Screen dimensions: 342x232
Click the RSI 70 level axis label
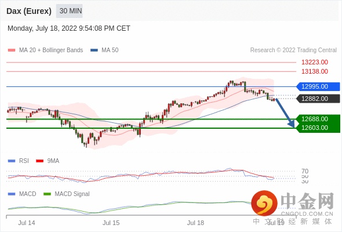305,171
